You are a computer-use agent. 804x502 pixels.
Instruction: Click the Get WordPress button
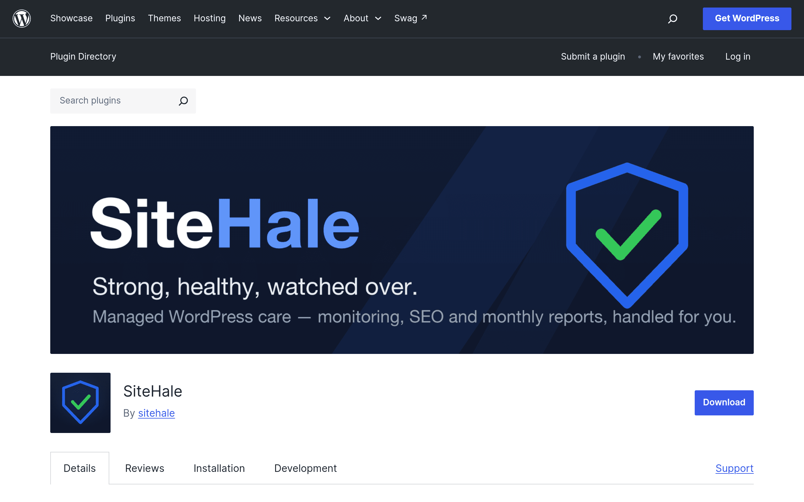(747, 19)
